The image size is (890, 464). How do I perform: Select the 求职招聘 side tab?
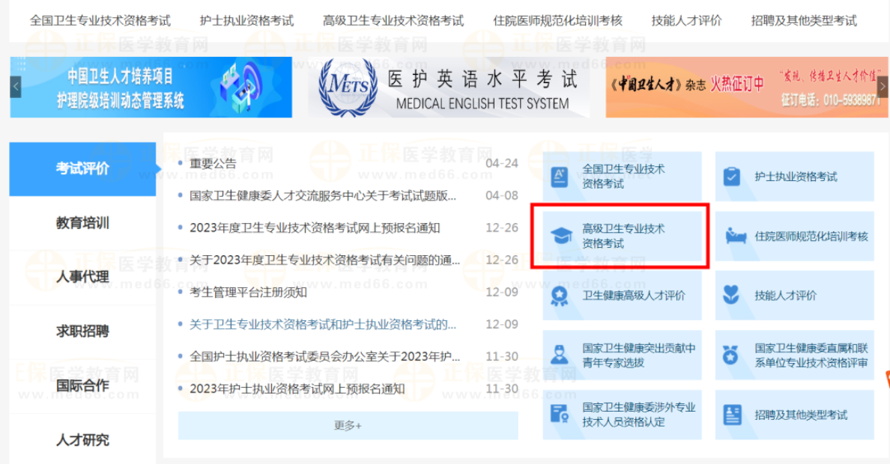point(82,332)
